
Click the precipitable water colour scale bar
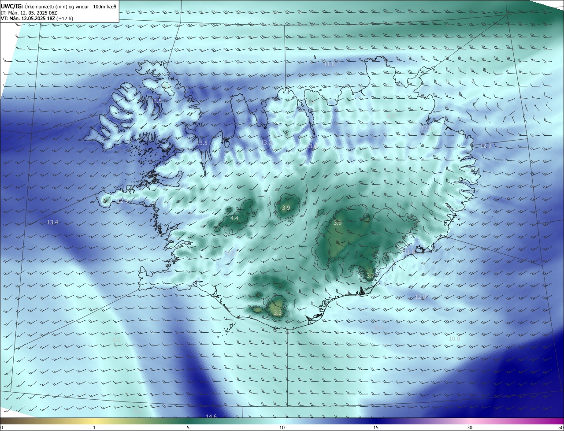click(x=282, y=422)
